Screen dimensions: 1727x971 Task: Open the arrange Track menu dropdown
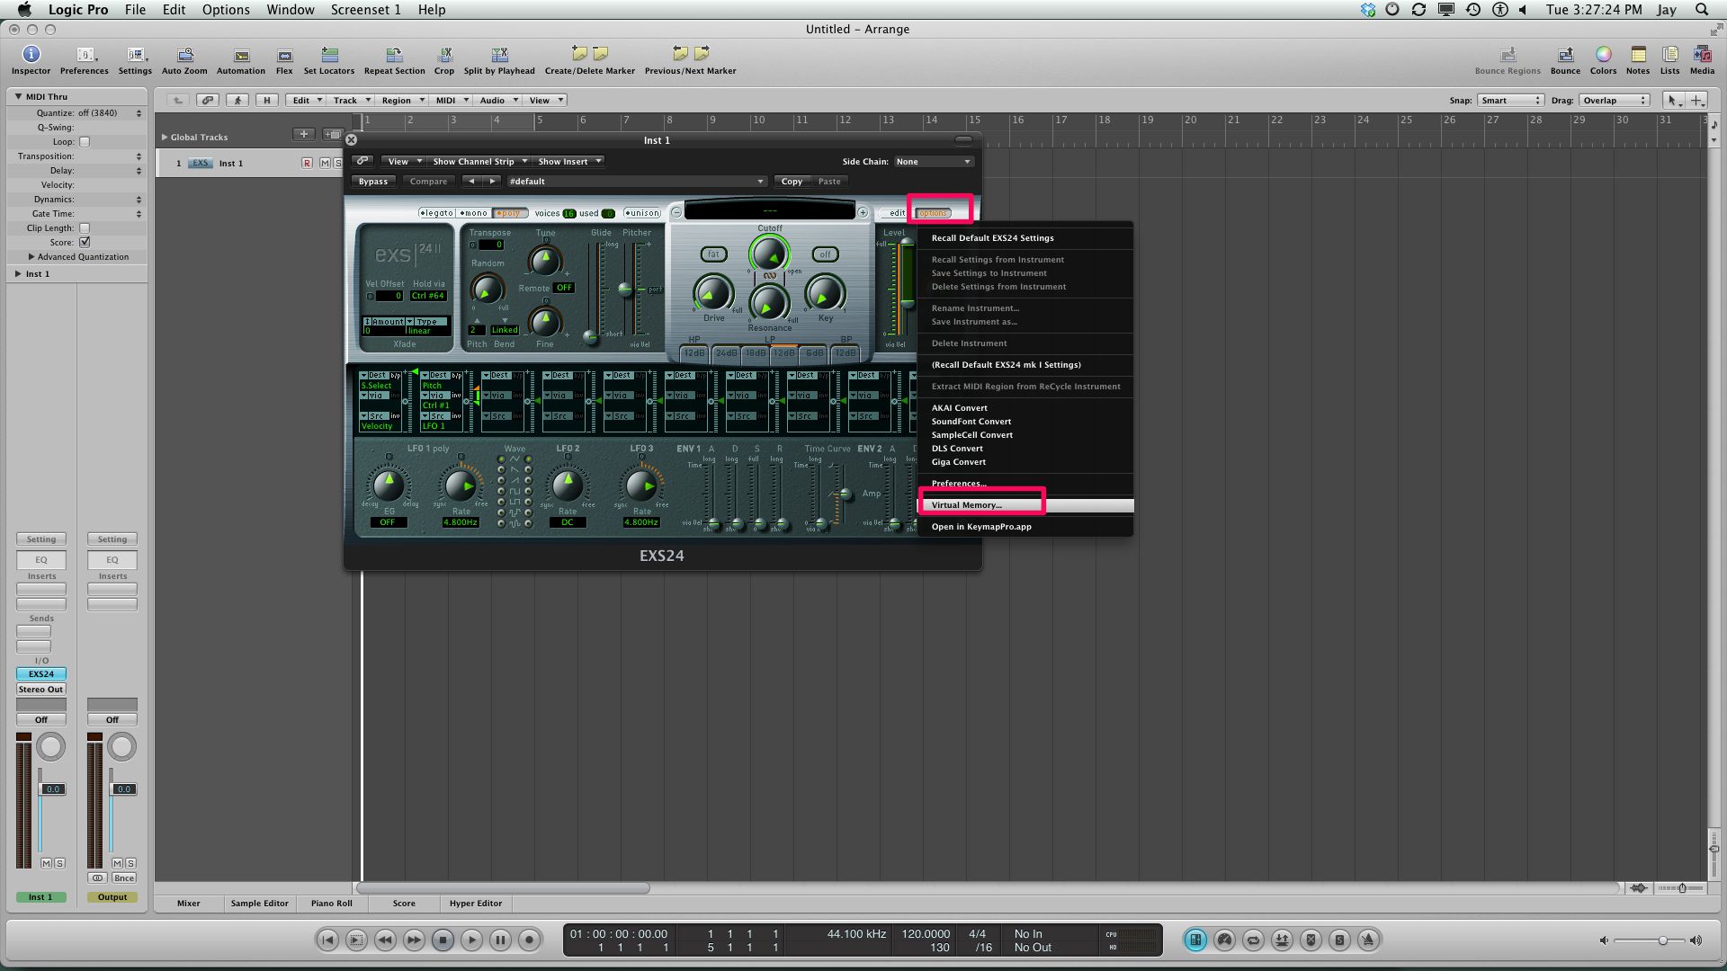coord(351,100)
